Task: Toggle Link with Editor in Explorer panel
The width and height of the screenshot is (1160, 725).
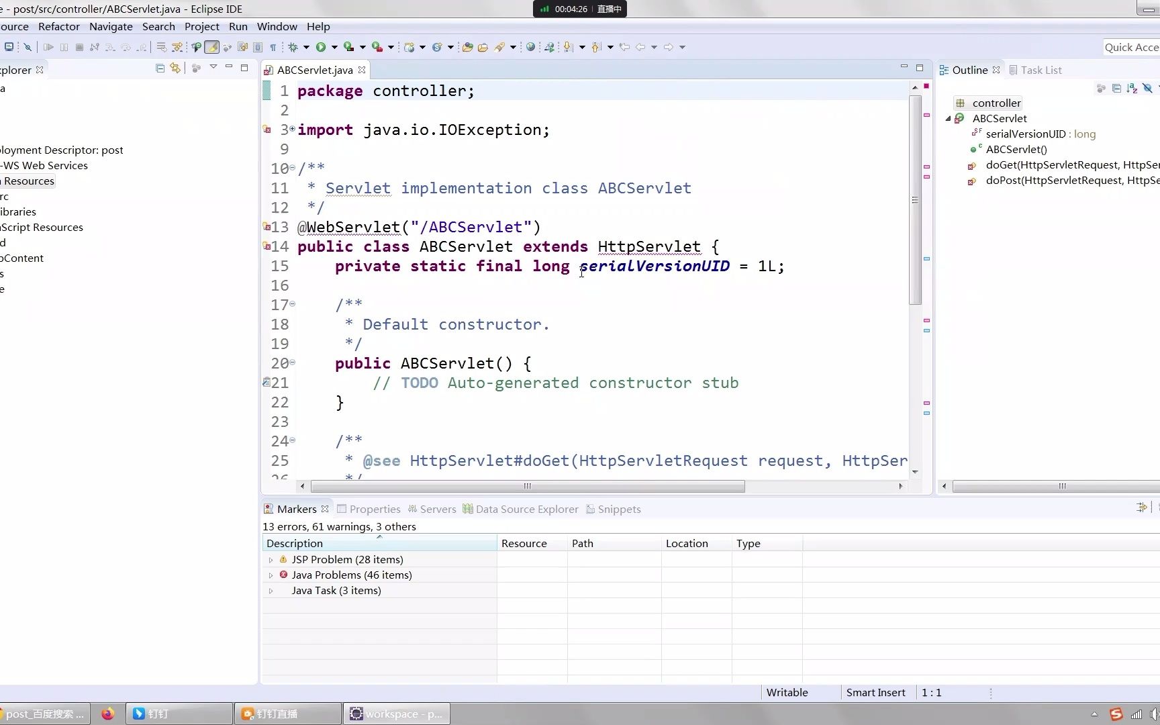Action: tap(175, 68)
